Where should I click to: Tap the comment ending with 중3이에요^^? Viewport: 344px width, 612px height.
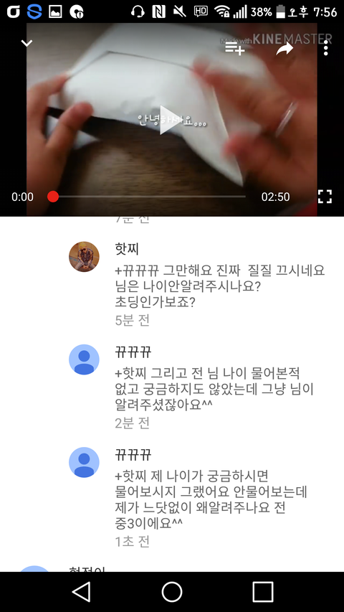[211, 499]
